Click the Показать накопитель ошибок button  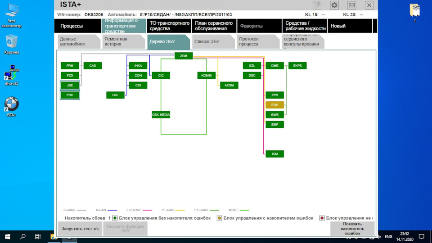(352, 229)
